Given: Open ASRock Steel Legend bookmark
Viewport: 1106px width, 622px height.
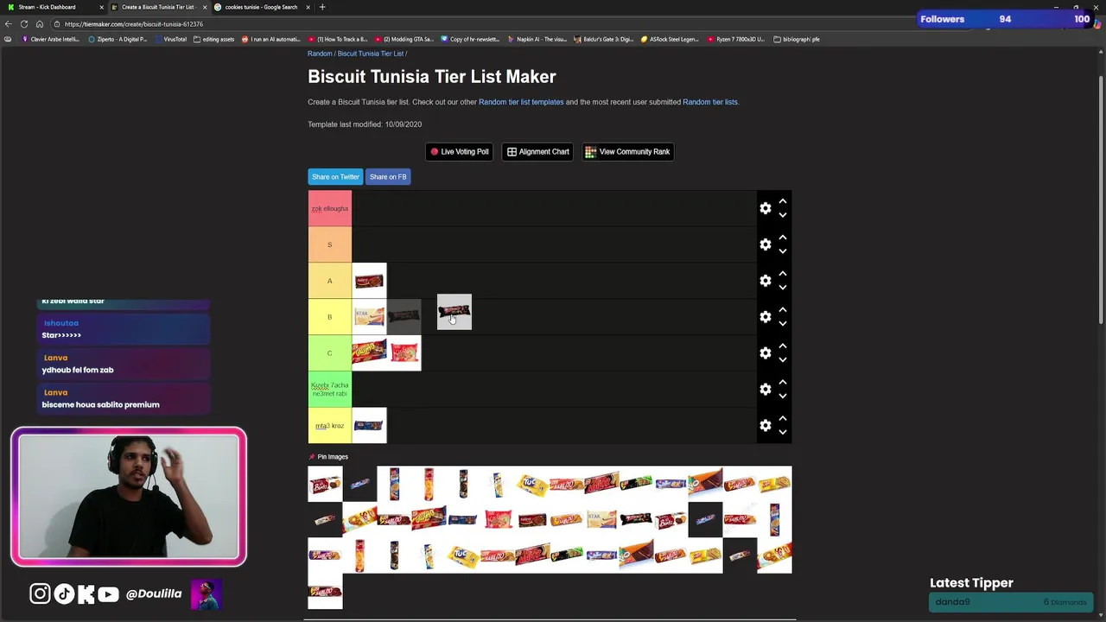Looking at the screenshot, I should [670, 39].
